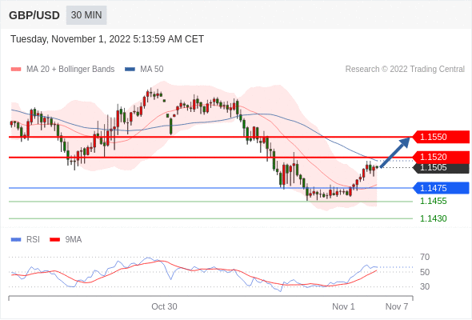Click the 30 MIN timeframe badge

[x=86, y=15]
